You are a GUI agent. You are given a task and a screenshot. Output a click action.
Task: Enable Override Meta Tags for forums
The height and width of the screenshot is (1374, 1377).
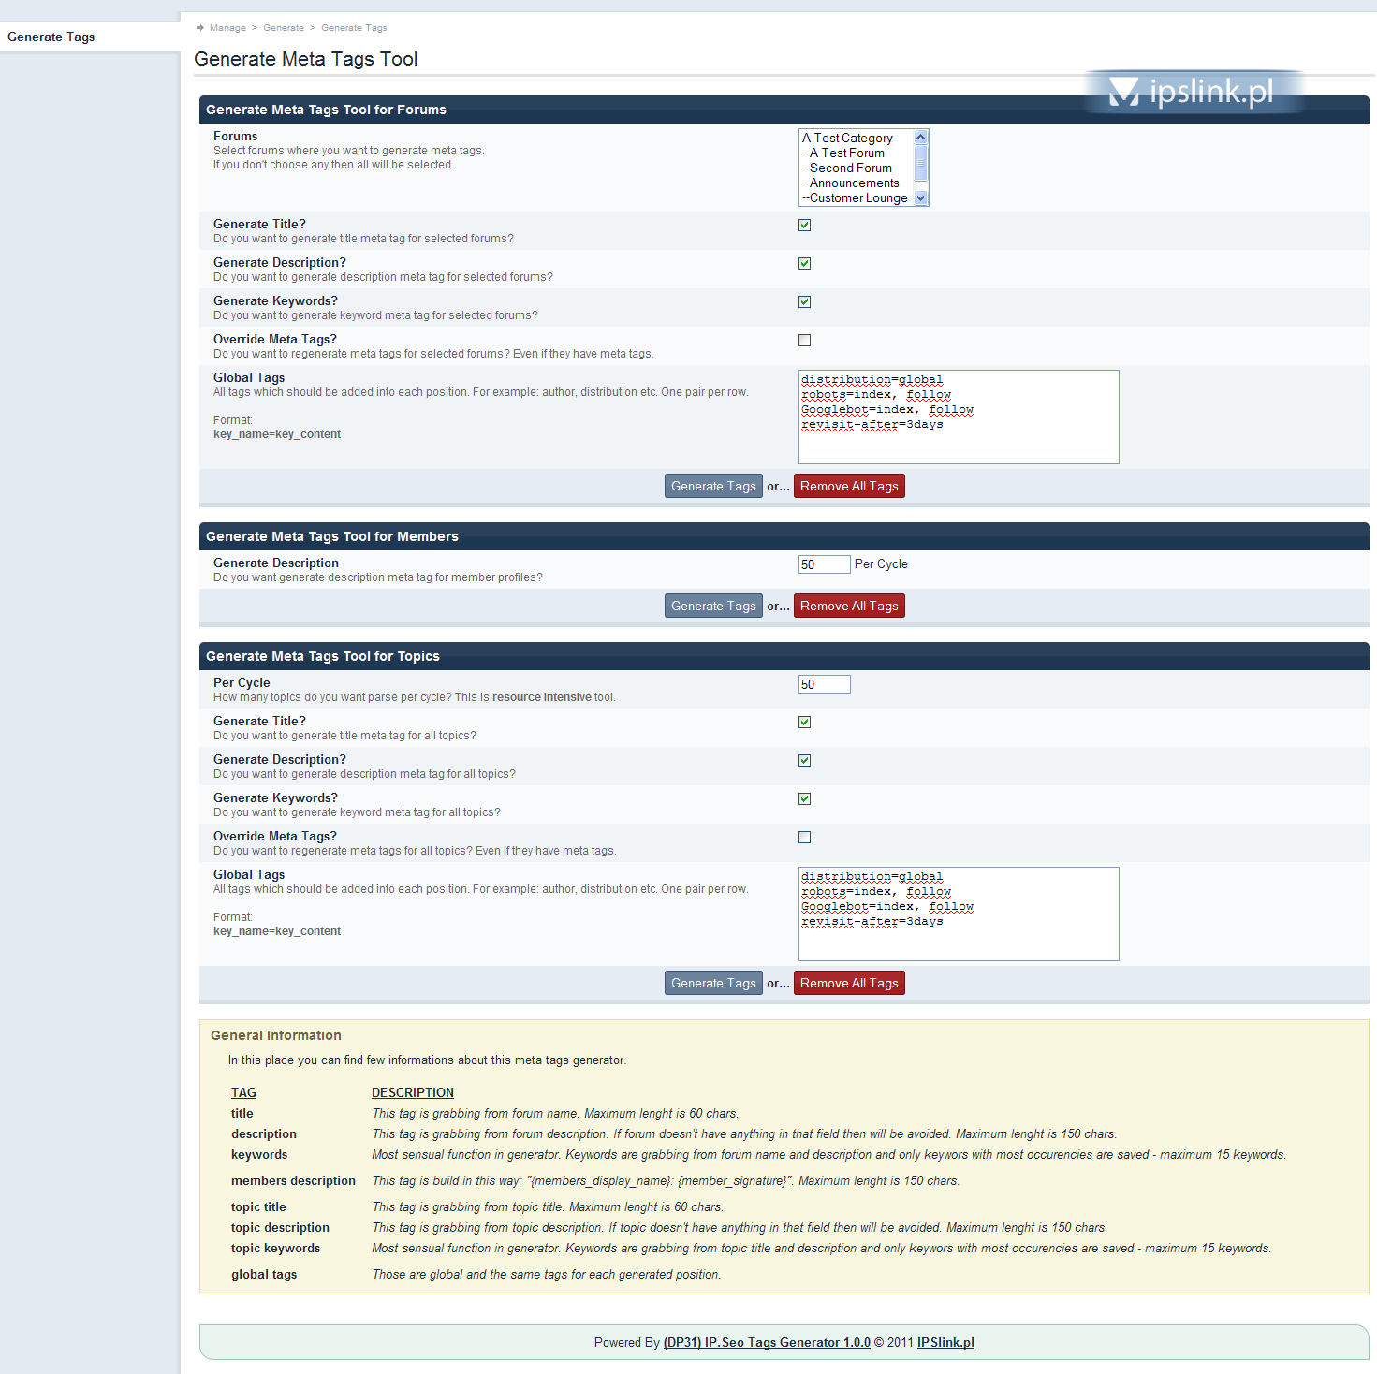click(804, 341)
